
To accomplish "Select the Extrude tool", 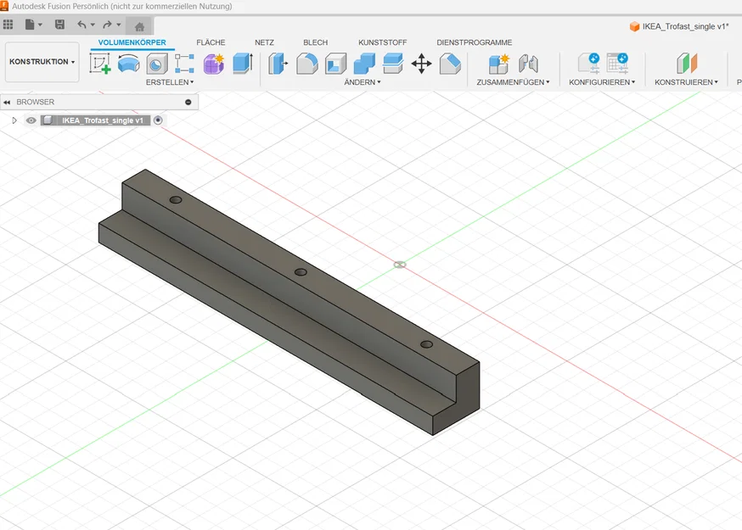I will click(x=243, y=64).
